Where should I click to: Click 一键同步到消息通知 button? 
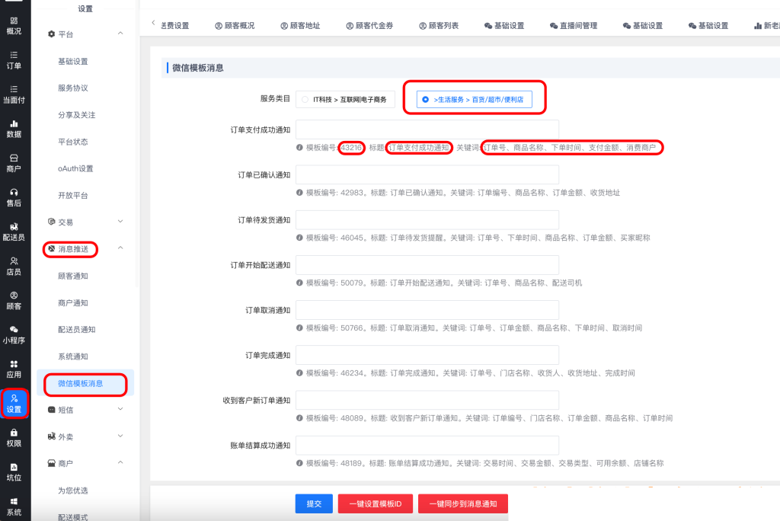click(x=462, y=503)
